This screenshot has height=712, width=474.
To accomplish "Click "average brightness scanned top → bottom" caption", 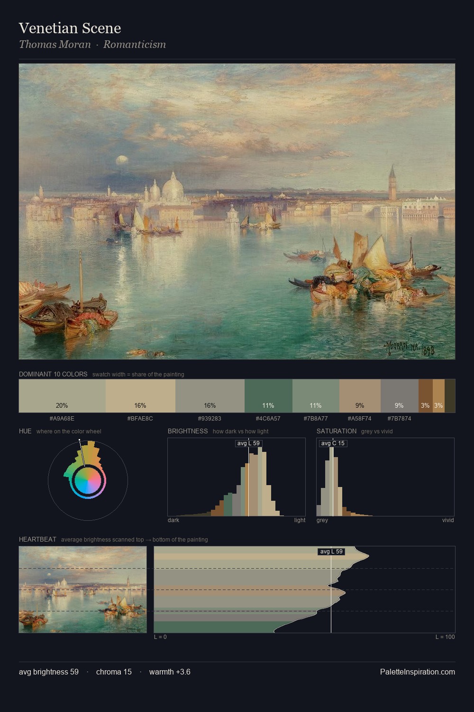I will coord(135,540).
